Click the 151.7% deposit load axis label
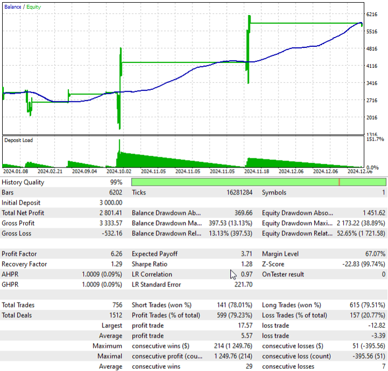This screenshot has height=371, width=388. pos(375,139)
